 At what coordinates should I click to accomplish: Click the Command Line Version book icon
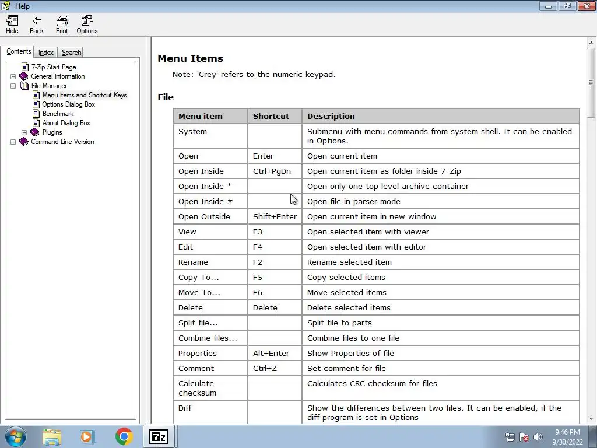24,142
